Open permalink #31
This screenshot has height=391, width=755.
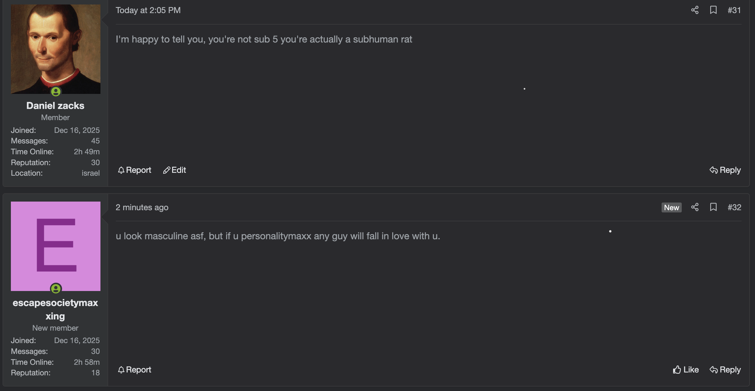tap(734, 10)
